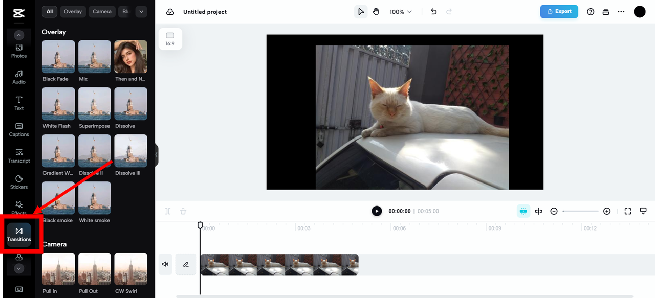Choose the Superimpose transition
This screenshot has height=298, width=655.
coord(95,104)
